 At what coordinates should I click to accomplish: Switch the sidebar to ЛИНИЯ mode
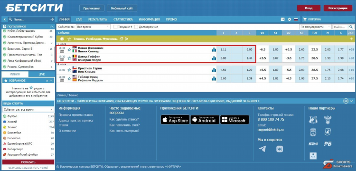[x=15, y=74]
